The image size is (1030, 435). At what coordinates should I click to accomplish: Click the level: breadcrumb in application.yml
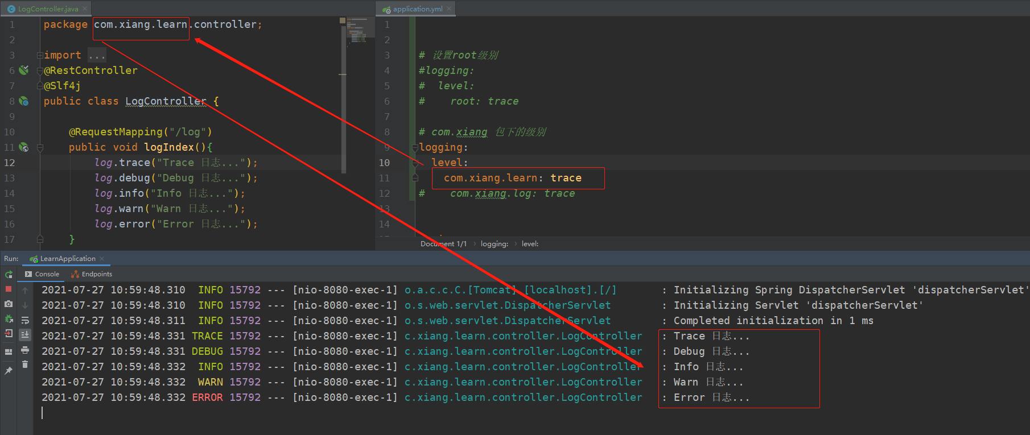530,244
